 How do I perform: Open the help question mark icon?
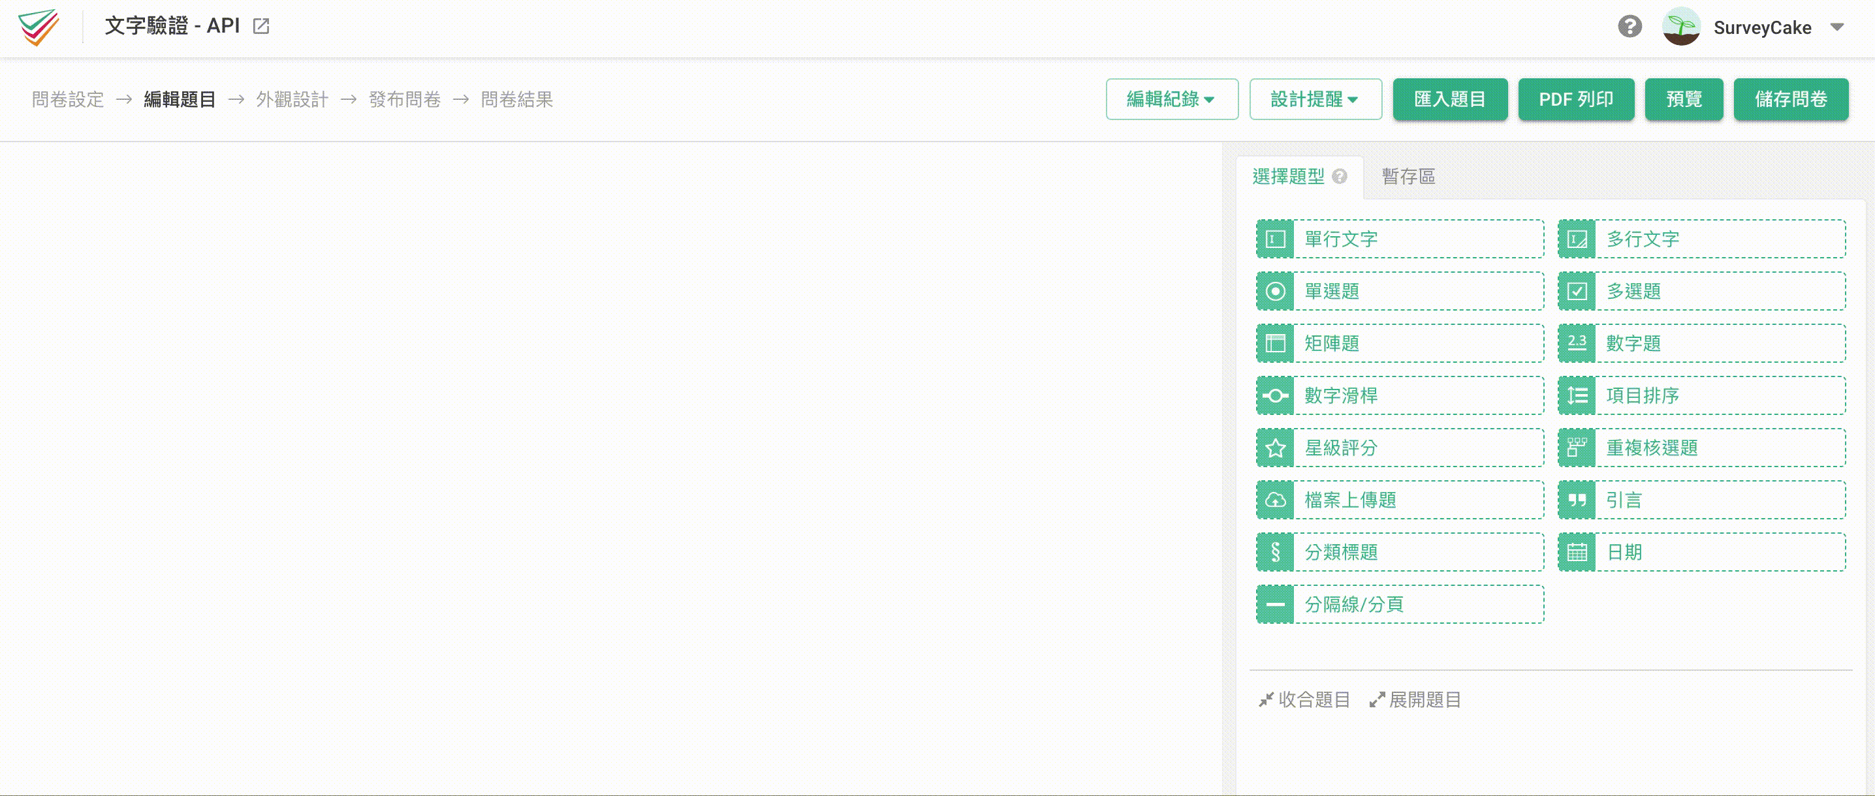(1630, 27)
